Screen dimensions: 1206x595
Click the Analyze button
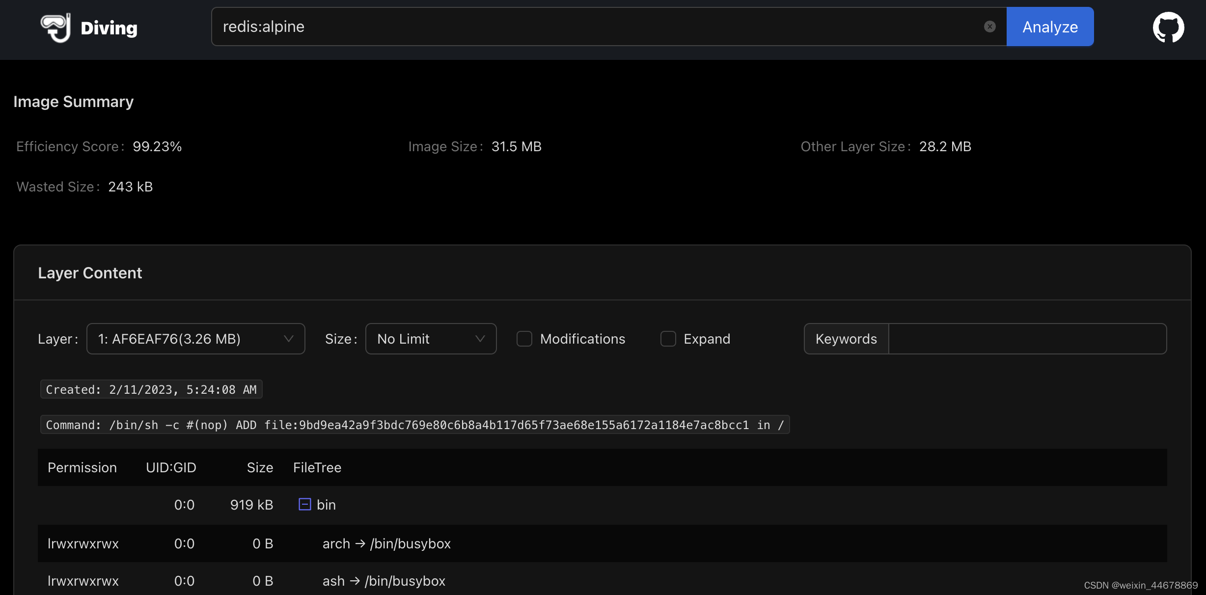(x=1050, y=27)
